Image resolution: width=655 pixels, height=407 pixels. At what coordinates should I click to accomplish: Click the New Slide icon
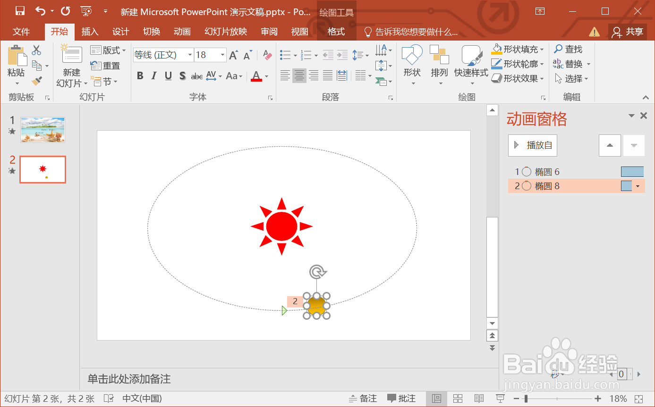(x=71, y=54)
